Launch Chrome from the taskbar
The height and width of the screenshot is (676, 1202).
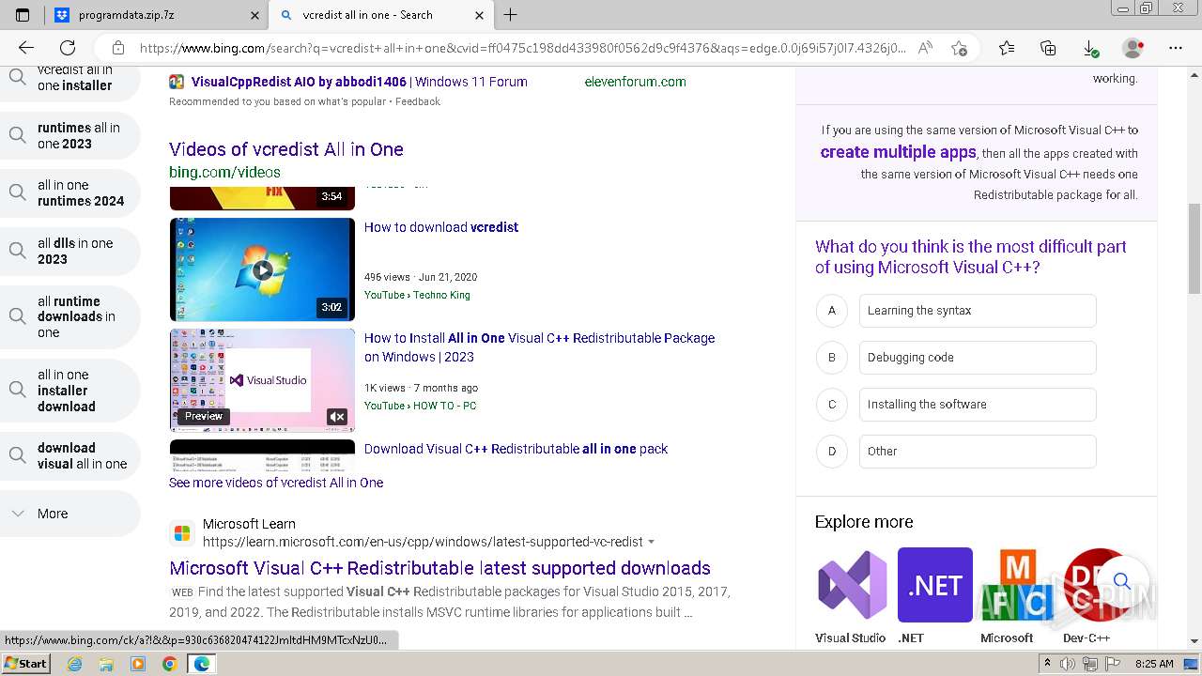pyautogui.click(x=169, y=664)
